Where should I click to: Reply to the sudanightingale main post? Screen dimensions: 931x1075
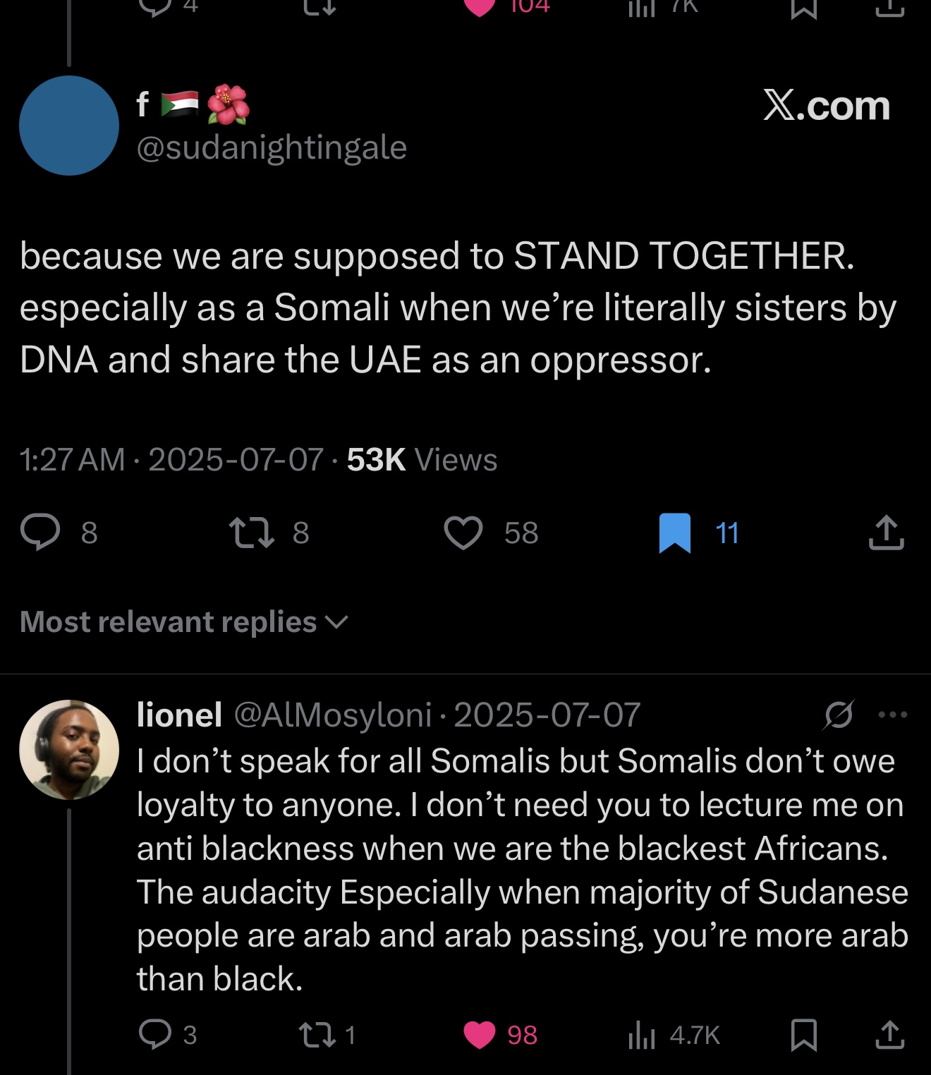click(x=41, y=533)
